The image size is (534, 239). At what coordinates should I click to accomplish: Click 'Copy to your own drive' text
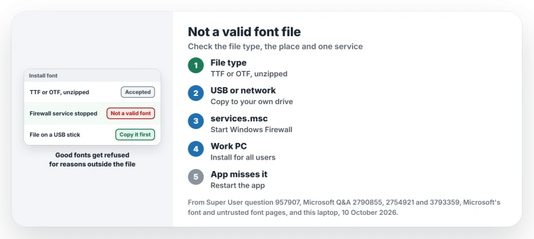tap(251, 102)
